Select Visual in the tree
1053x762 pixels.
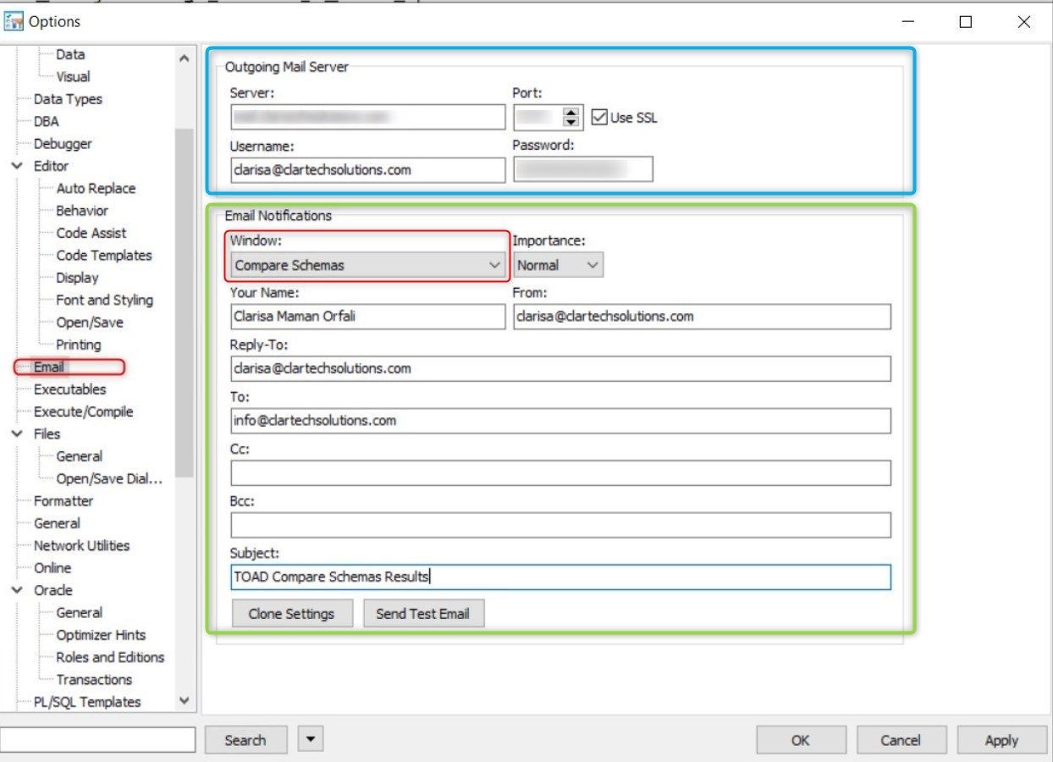pyautogui.click(x=73, y=76)
